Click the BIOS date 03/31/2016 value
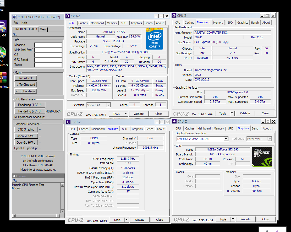 (x=232, y=79)
